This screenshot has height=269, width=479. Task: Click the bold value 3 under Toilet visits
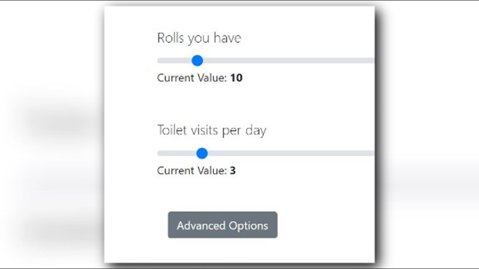pos(233,170)
